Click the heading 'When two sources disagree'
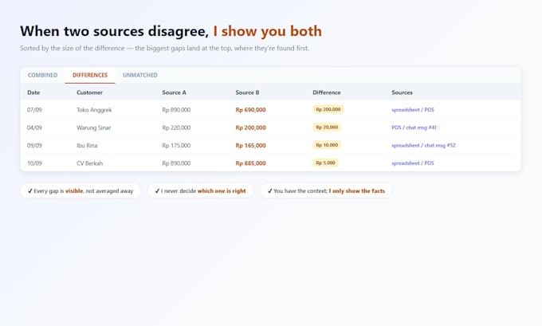This screenshot has height=326, width=542. point(115,31)
